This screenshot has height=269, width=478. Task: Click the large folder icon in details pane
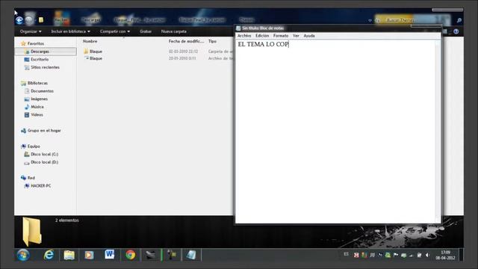(x=31, y=232)
